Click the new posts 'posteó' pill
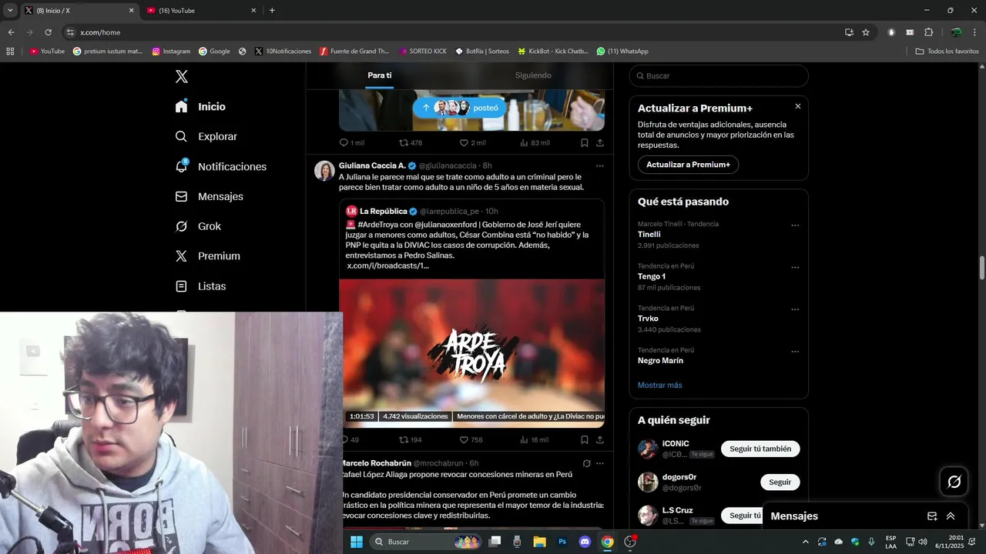 tap(459, 108)
